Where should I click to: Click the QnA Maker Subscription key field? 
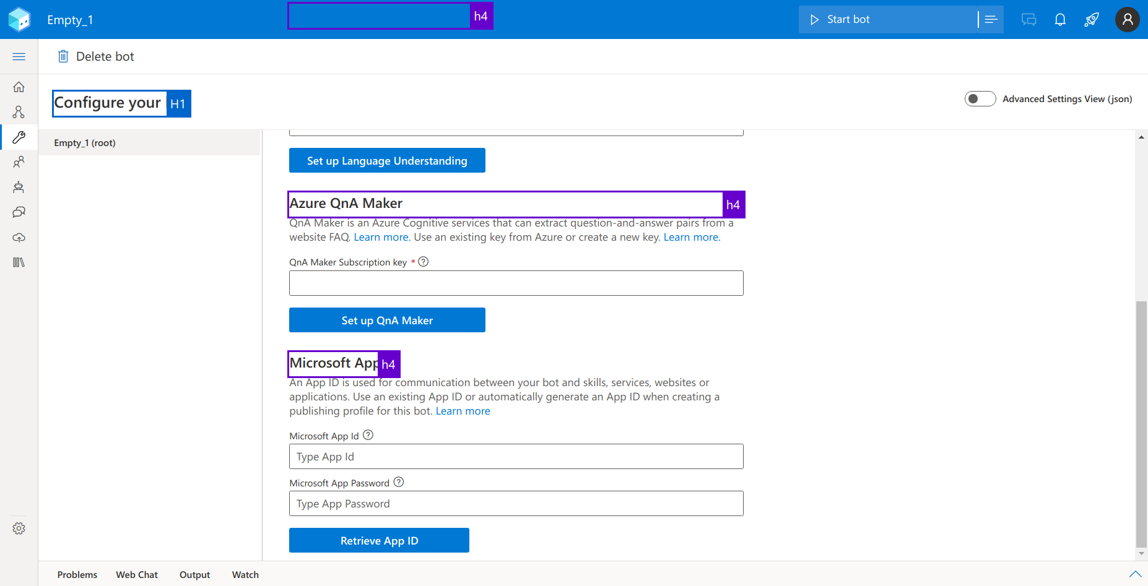516,283
